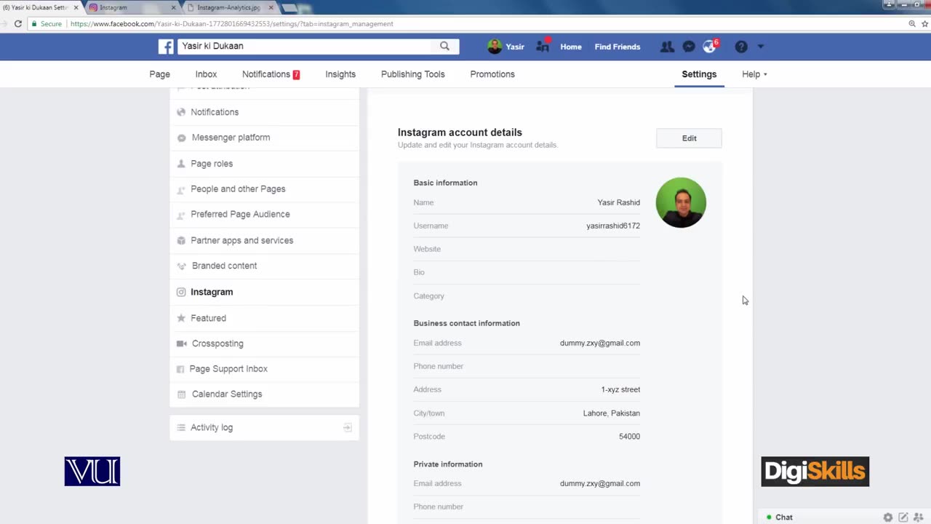The width and height of the screenshot is (931, 524).
Task: Click the people icon beside Yasir
Action: 543,46
